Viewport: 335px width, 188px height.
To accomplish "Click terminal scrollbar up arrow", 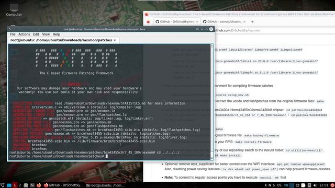I will pos(211,45).
